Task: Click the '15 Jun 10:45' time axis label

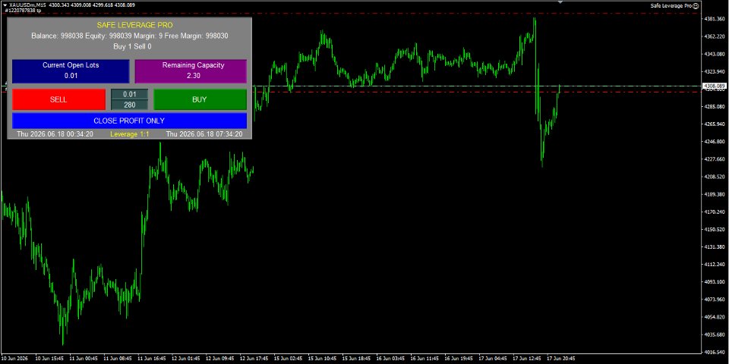Action: pyautogui.click(x=323, y=359)
